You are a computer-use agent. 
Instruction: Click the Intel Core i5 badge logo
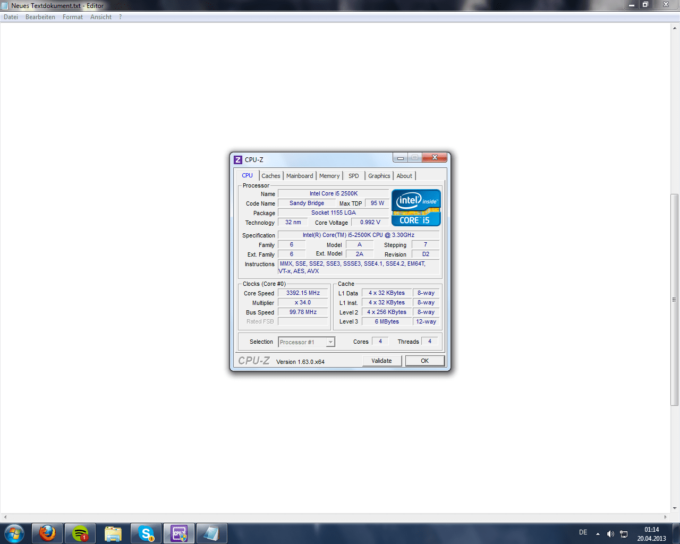[416, 208]
